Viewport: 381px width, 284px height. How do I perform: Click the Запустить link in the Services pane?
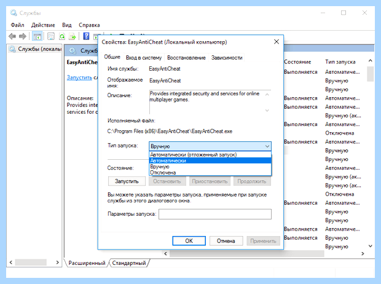click(79, 77)
